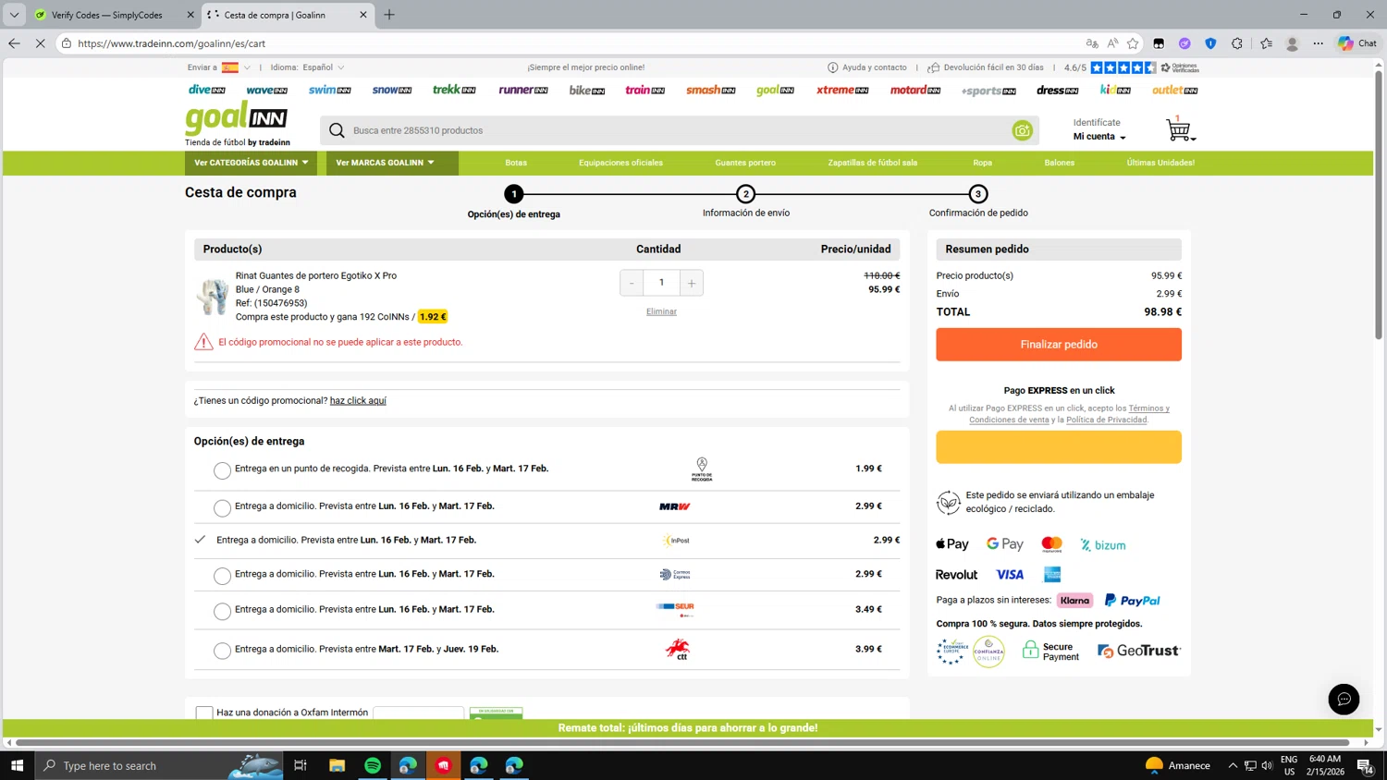Open Copilot Chat in browser toolbar
The width and height of the screenshot is (1387, 780).
[1357, 43]
